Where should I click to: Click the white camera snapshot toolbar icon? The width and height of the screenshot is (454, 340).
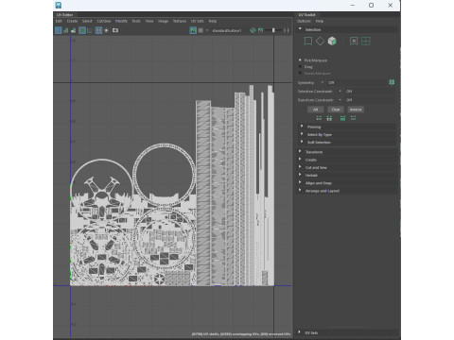coord(115,30)
